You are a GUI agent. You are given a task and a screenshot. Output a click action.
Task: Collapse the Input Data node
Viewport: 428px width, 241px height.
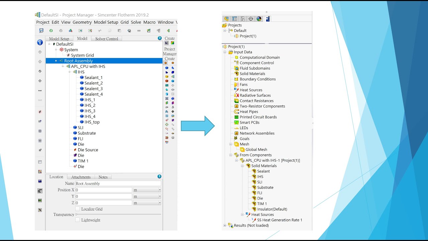coord(225,52)
